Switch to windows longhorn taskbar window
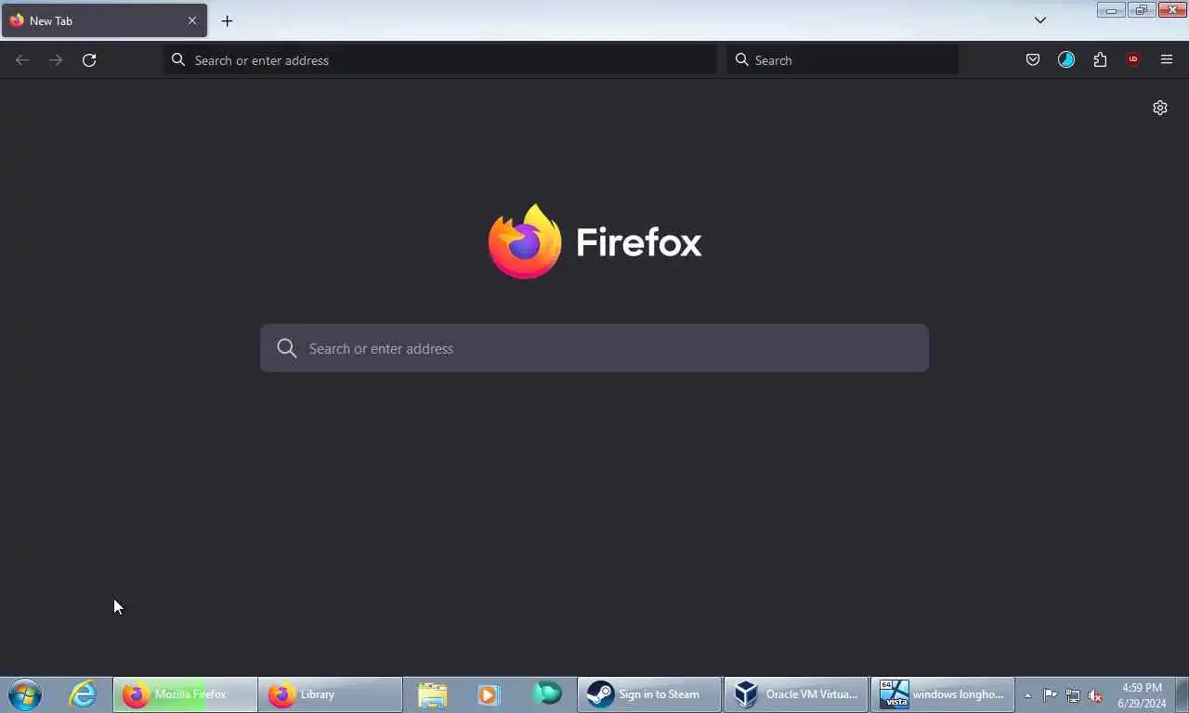 pos(943,694)
